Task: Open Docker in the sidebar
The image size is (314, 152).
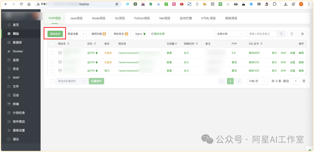Action: click(18, 51)
